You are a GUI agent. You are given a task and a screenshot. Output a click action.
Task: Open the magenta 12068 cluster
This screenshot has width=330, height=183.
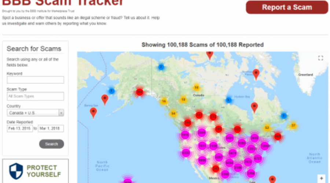point(265,146)
